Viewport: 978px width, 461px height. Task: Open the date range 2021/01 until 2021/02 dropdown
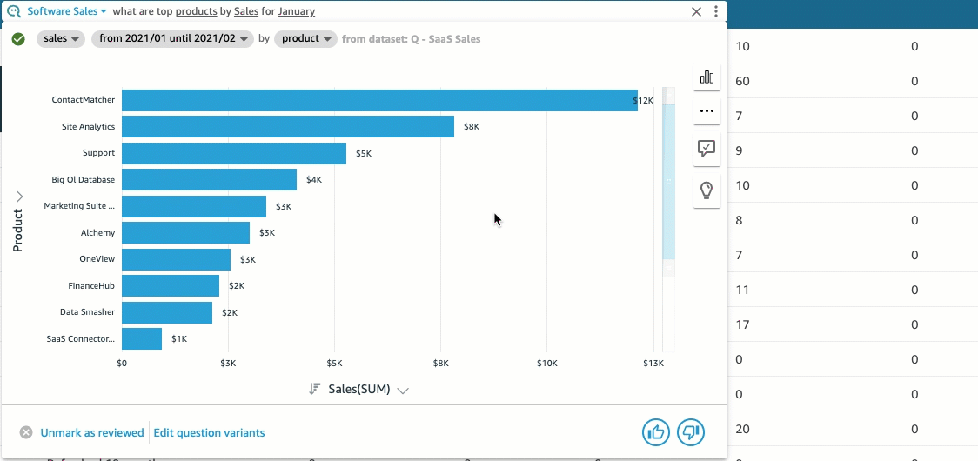[x=173, y=38]
